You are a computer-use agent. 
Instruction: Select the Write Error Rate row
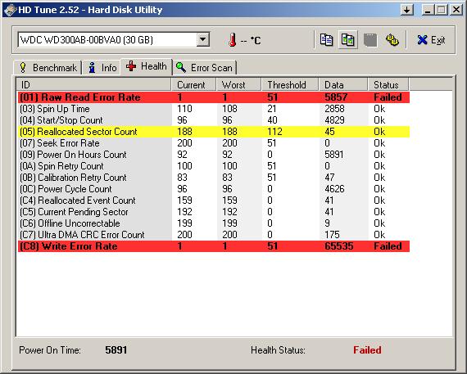214,246
